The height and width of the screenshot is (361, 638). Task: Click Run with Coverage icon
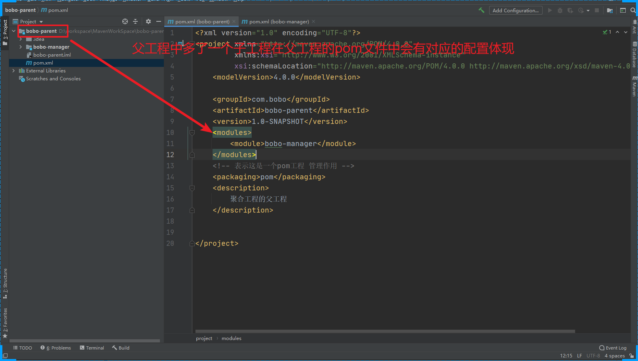pyautogui.click(x=570, y=10)
